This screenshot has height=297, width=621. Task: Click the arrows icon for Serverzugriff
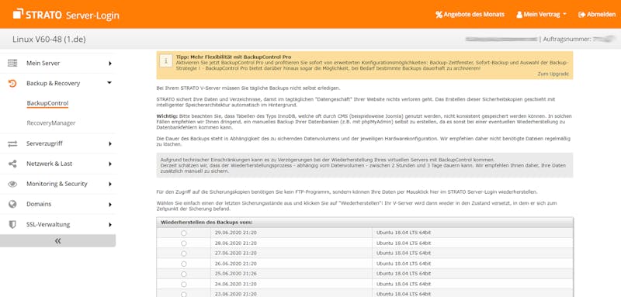[x=12, y=144]
